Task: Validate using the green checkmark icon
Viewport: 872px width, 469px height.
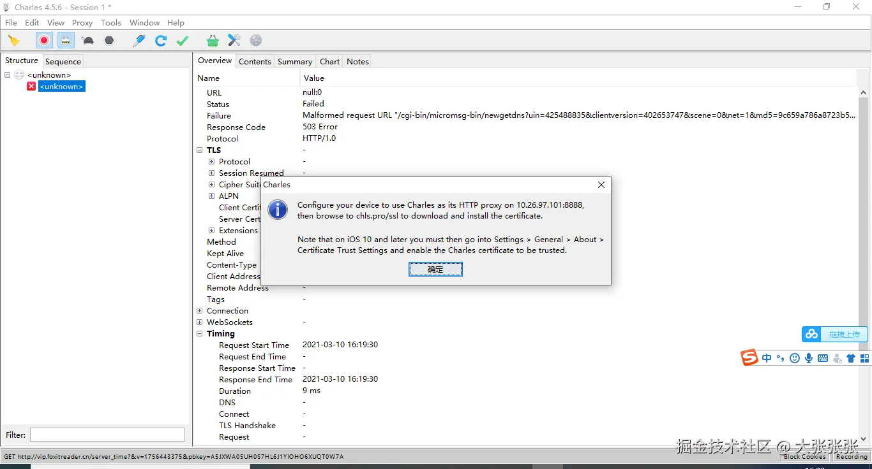Action: coord(183,41)
